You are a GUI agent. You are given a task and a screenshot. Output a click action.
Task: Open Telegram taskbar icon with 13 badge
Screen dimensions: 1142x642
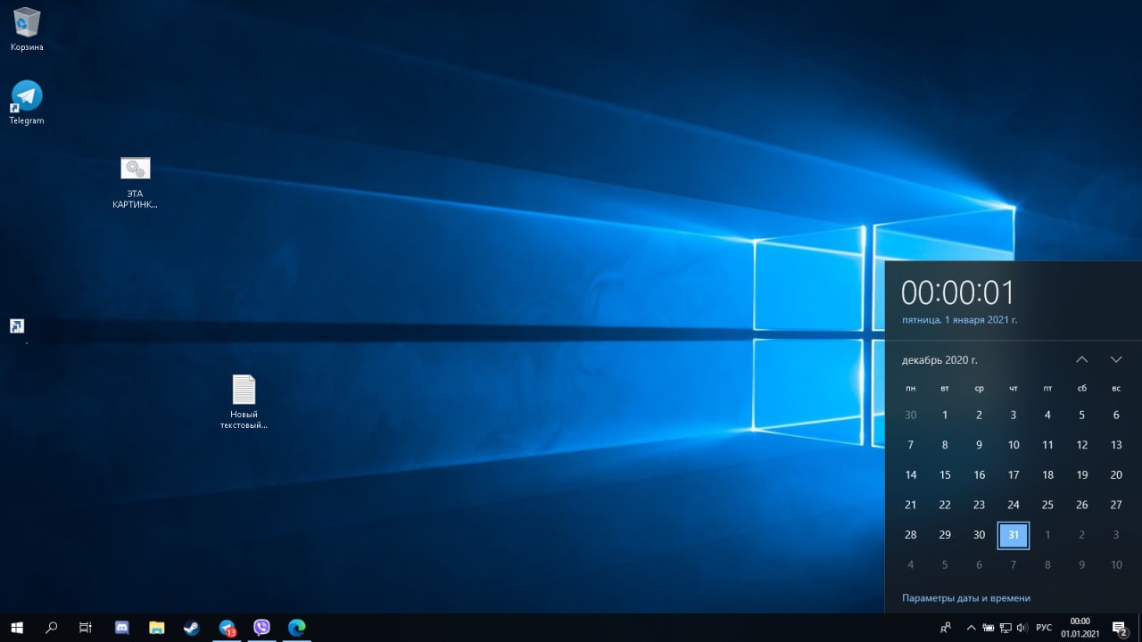(x=228, y=628)
